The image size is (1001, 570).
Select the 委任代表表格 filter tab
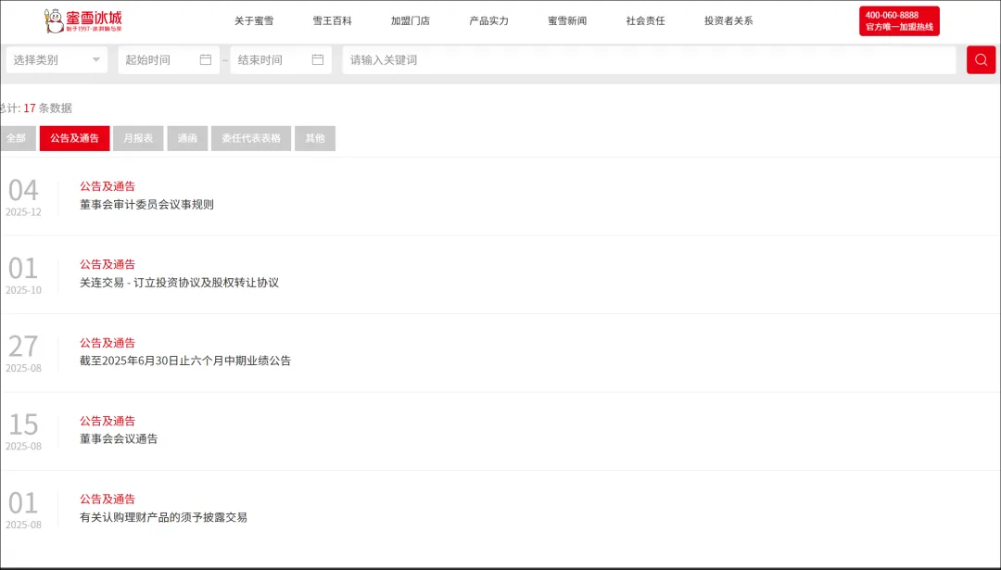pyautogui.click(x=251, y=138)
